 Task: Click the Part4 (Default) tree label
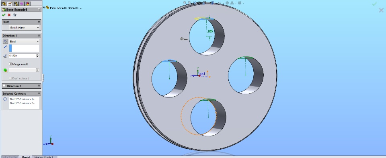[x=66, y=8]
